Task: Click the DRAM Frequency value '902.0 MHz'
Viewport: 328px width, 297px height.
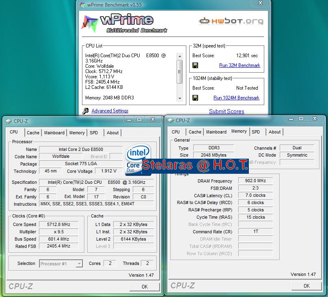Action: [255, 181]
